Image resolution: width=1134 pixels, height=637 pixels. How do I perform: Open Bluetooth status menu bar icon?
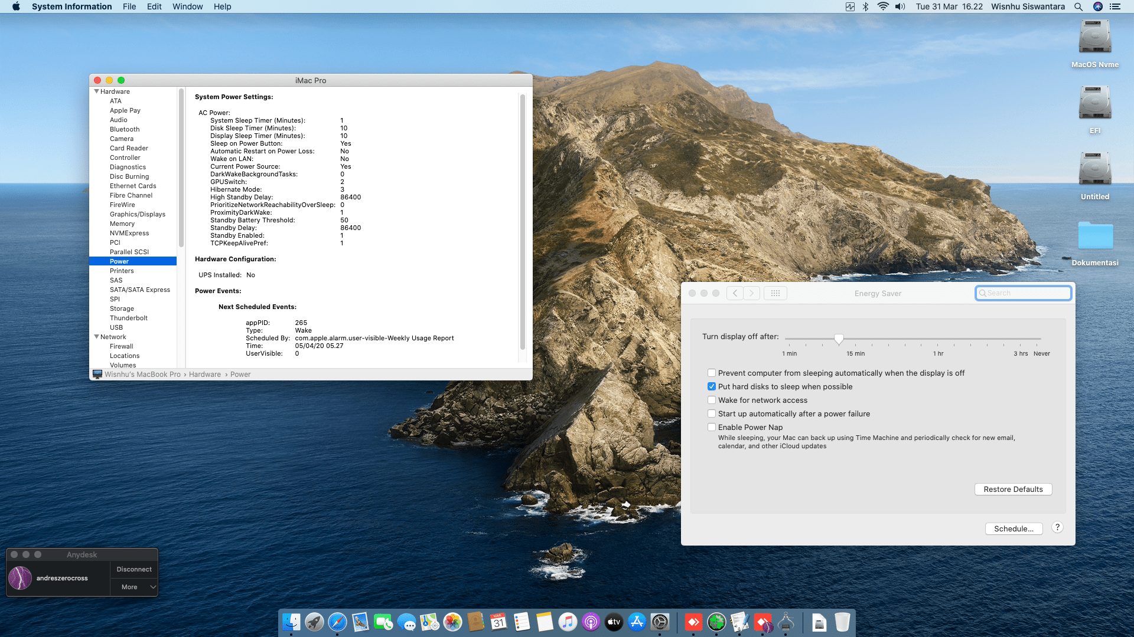click(x=865, y=6)
